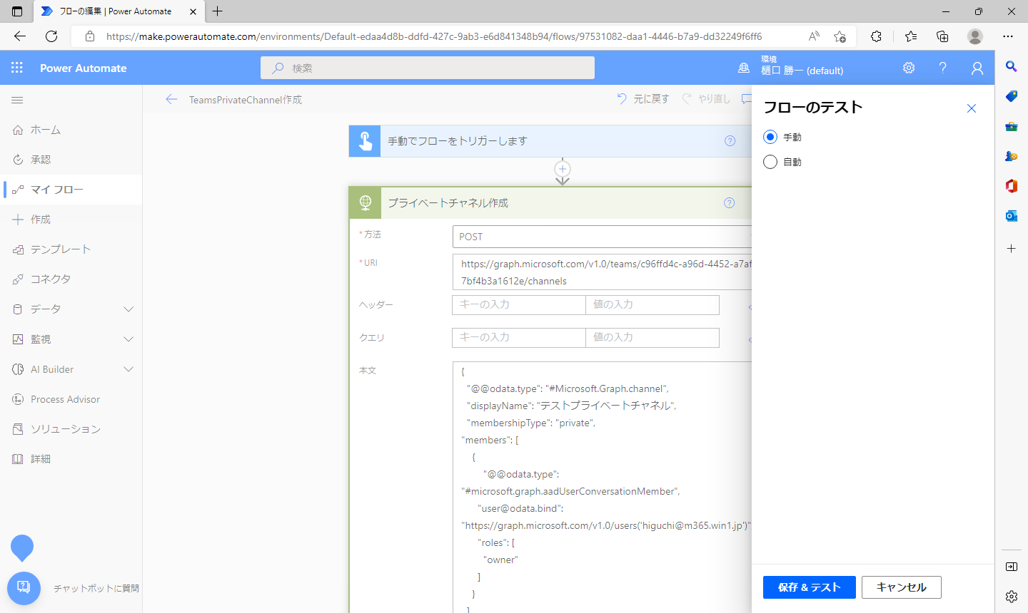
Task: Click help icon on プライベートチャネル作成 card
Action: 729,202
